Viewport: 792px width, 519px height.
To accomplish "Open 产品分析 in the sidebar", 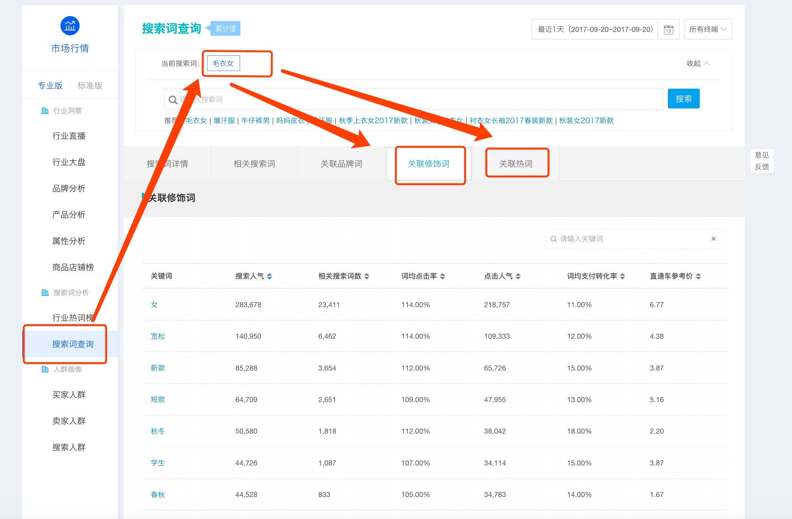I will [x=69, y=215].
